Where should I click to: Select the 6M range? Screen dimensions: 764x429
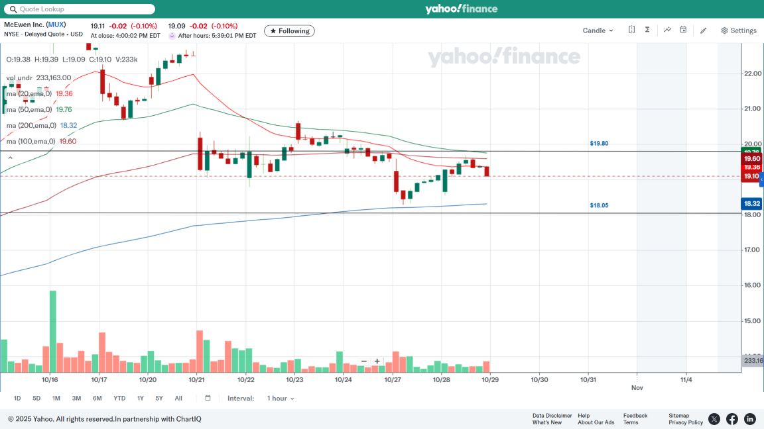[x=97, y=399]
